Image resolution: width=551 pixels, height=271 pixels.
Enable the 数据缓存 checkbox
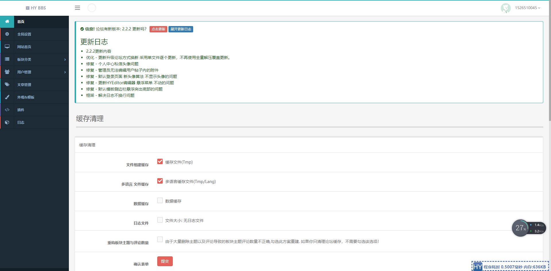pos(160,201)
